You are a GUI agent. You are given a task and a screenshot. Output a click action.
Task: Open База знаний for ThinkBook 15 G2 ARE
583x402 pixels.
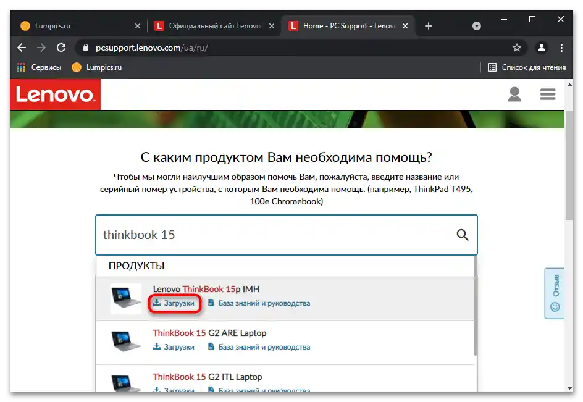tap(259, 347)
